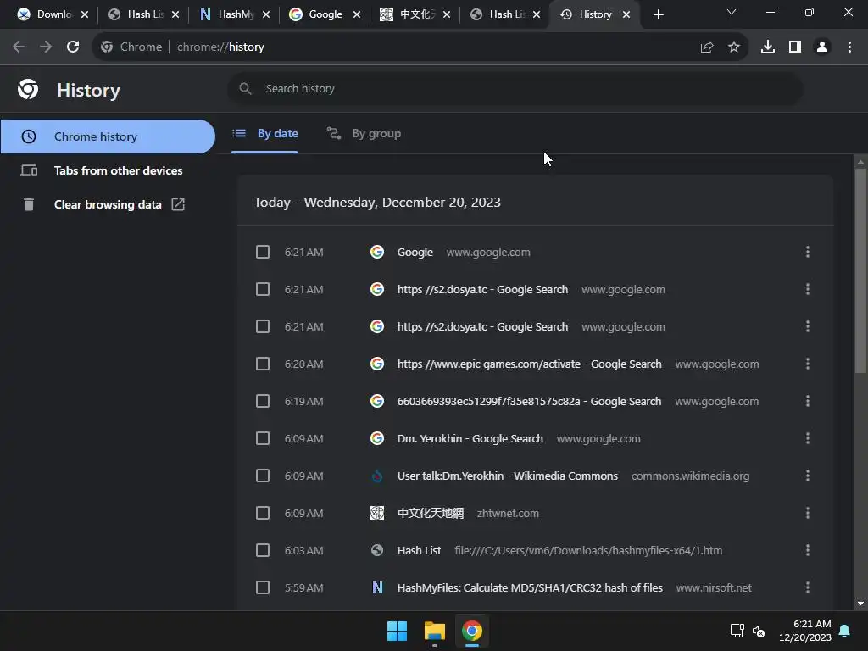Open the Windows Start menu
The width and height of the screenshot is (868, 651).
coord(397,631)
